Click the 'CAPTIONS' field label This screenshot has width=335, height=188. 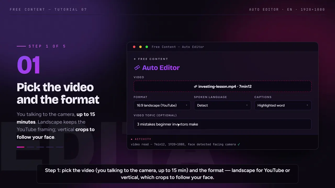[x=263, y=97]
